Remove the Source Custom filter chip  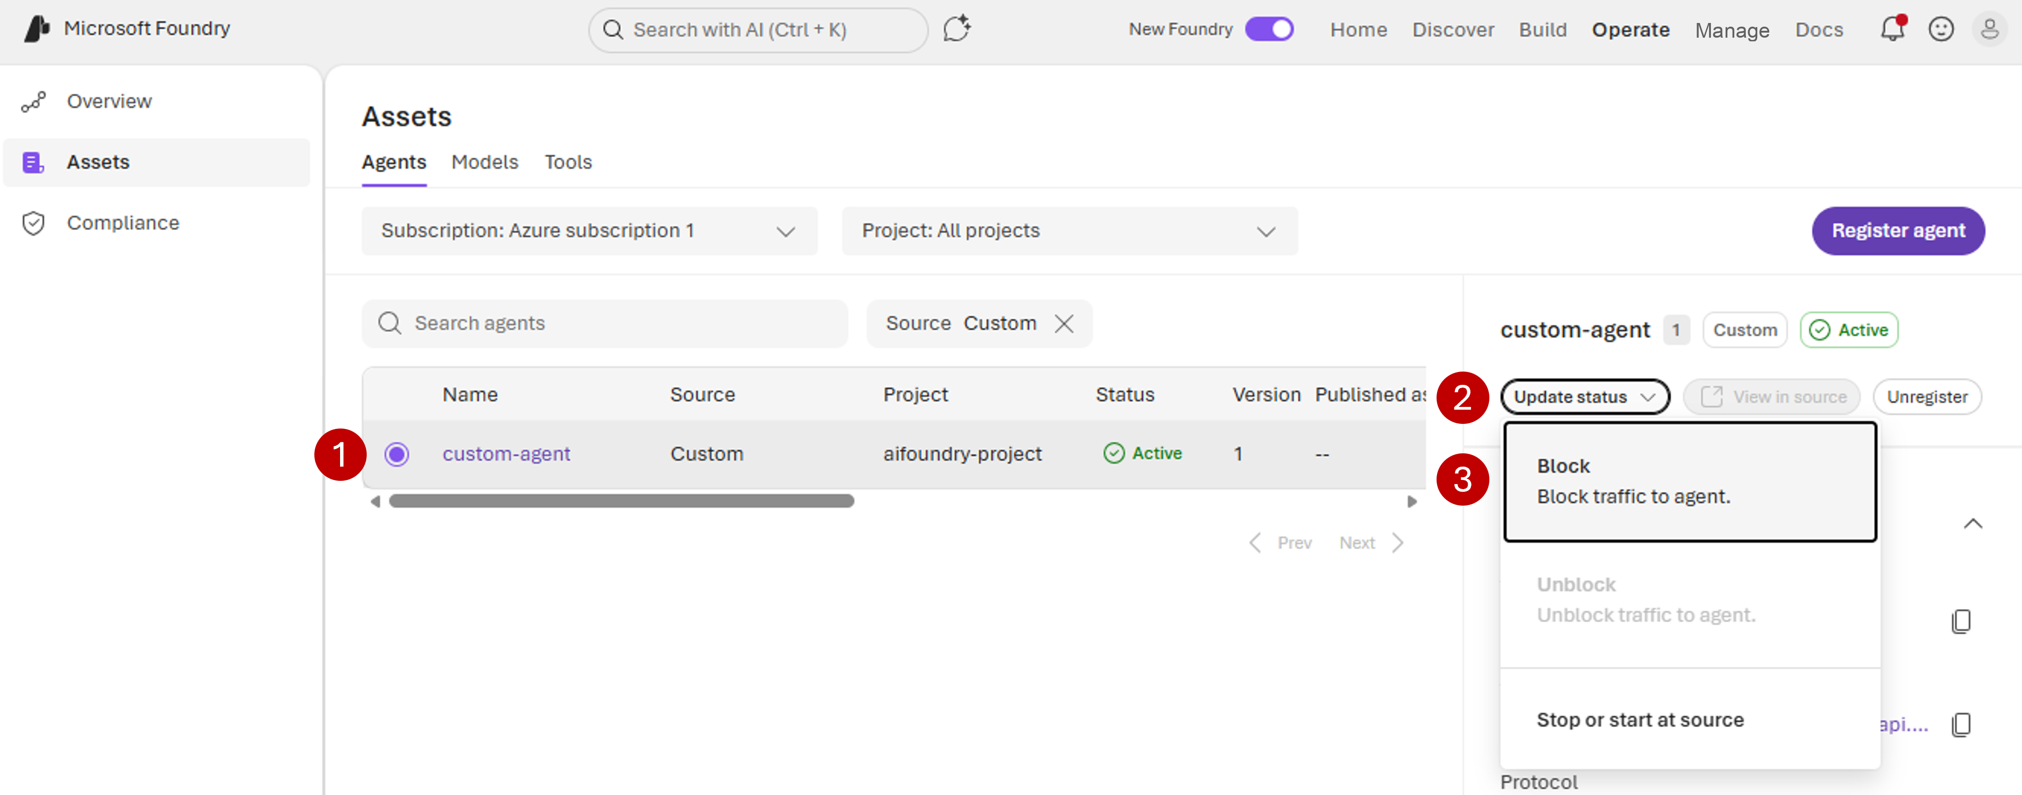(x=1064, y=323)
